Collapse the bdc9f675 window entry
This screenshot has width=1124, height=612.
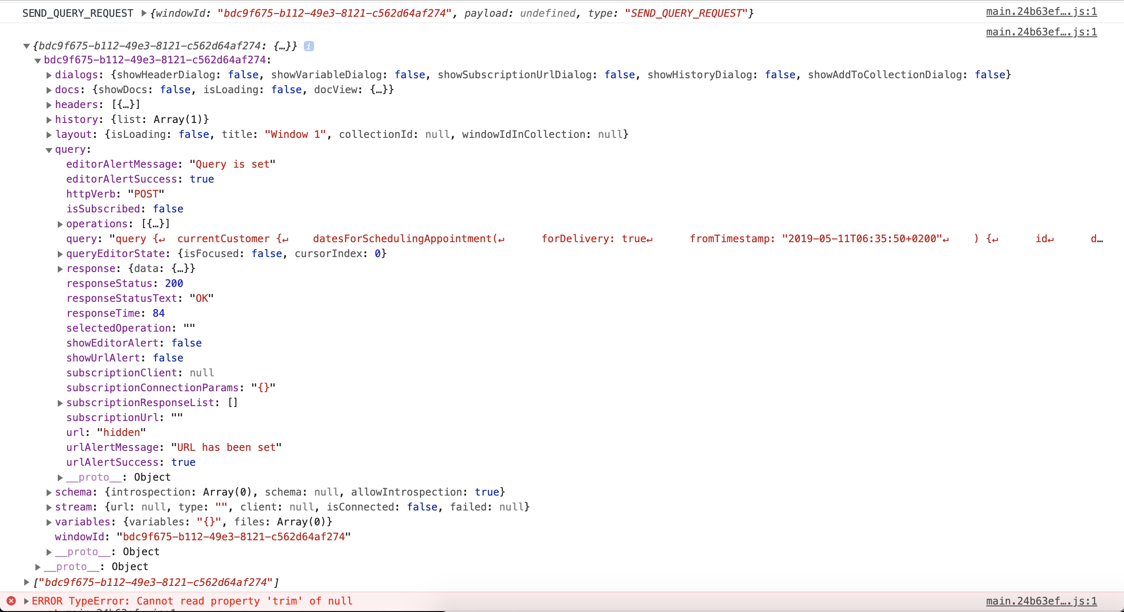tap(38, 61)
